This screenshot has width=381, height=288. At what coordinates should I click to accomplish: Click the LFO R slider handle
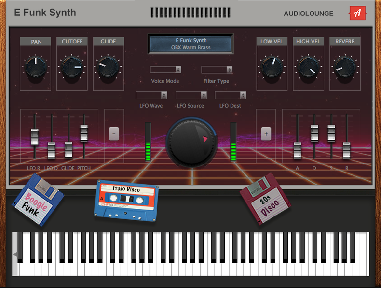[x=34, y=136]
